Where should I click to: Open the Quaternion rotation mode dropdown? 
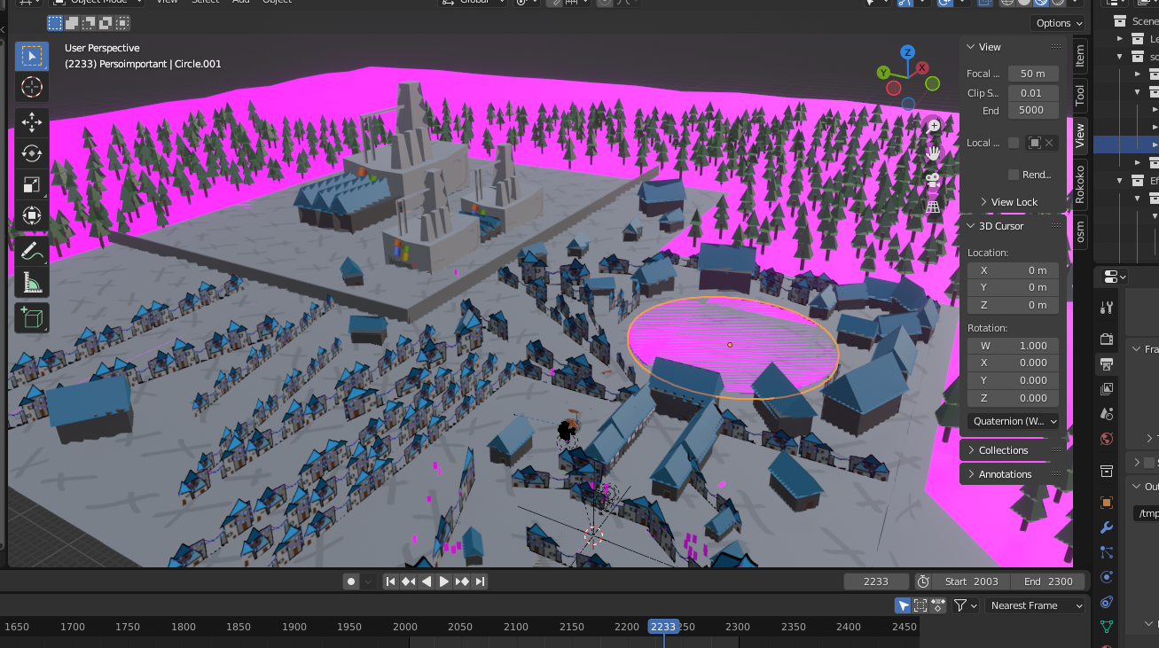pyautogui.click(x=1013, y=421)
